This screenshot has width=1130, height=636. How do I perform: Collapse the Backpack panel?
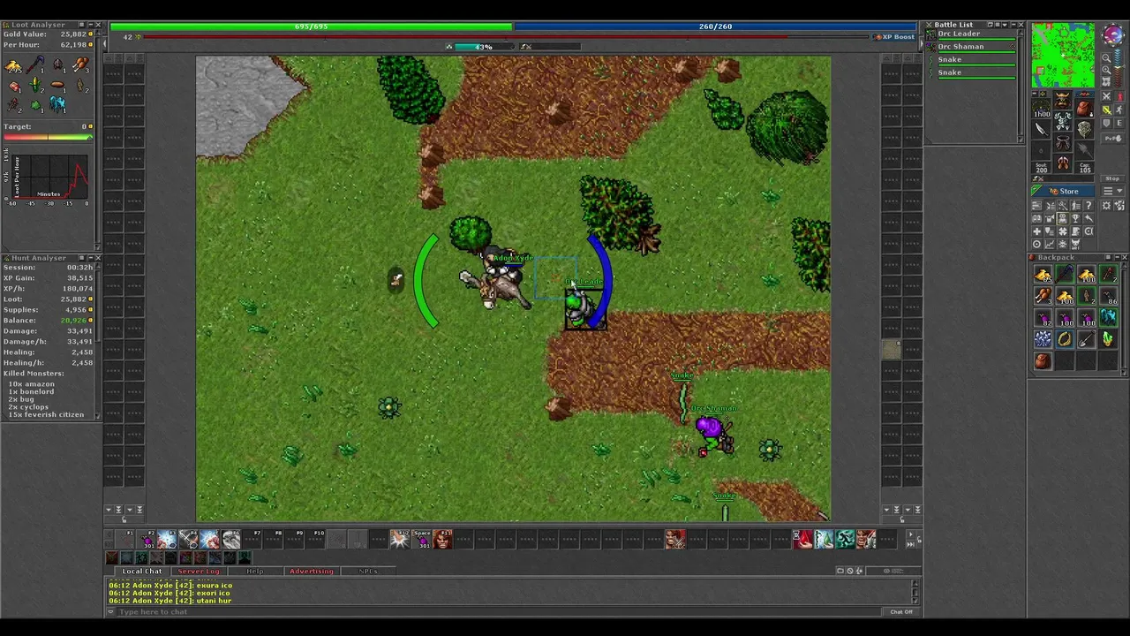click(1117, 257)
